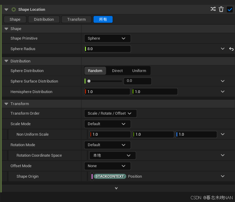Viewport: 235px width, 202px height.
Task: Collapse the Shape Location module header arrow
Action: point(6,10)
